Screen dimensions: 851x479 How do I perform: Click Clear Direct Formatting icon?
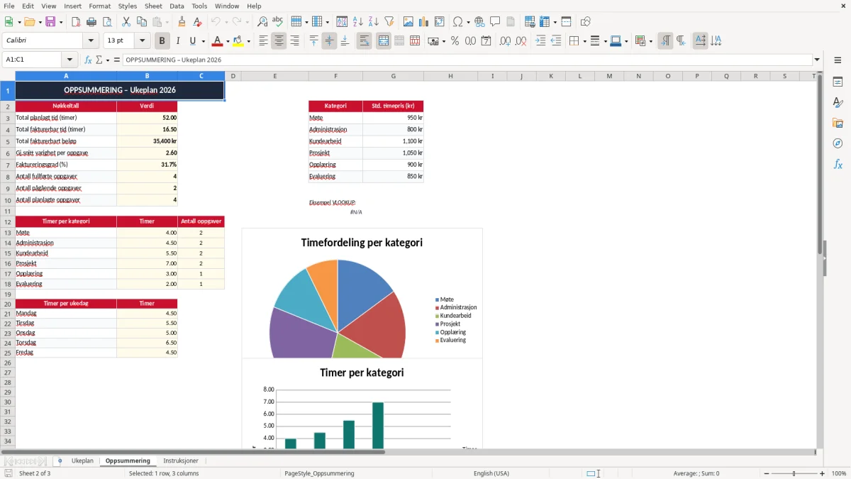click(197, 22)
